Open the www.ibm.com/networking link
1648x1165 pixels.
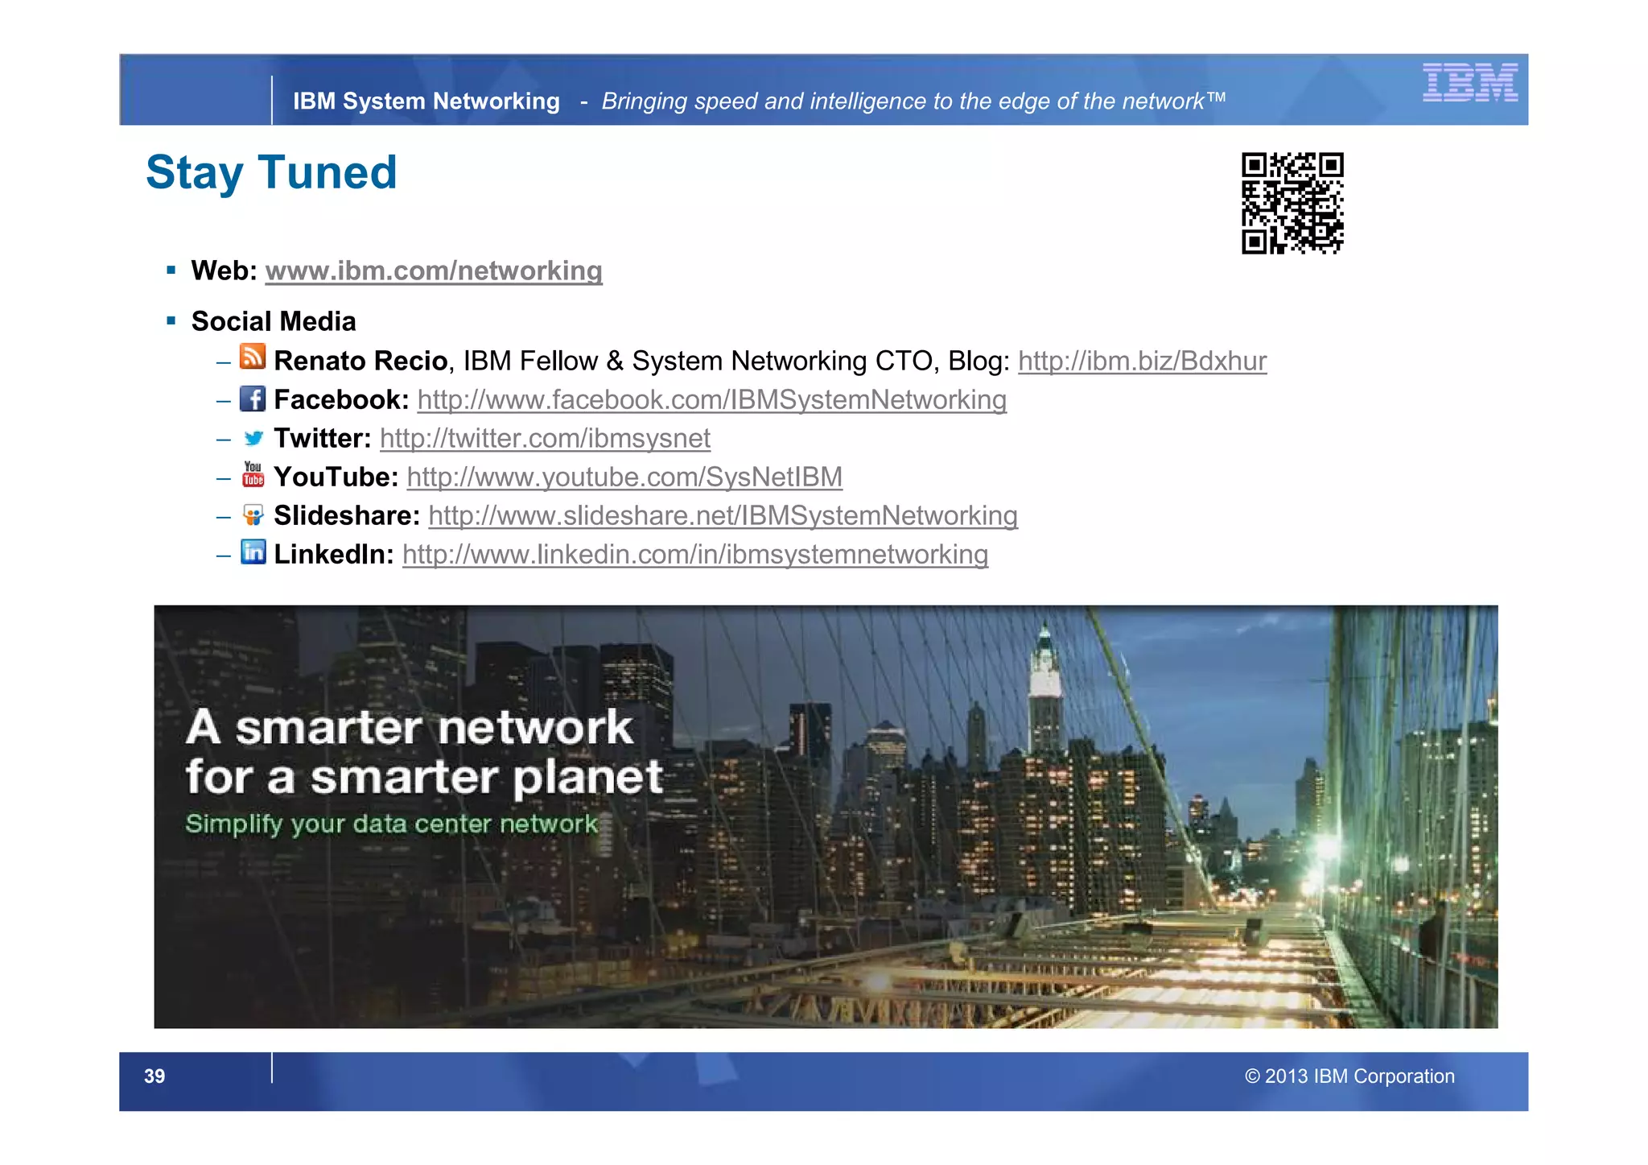(434, 271)
